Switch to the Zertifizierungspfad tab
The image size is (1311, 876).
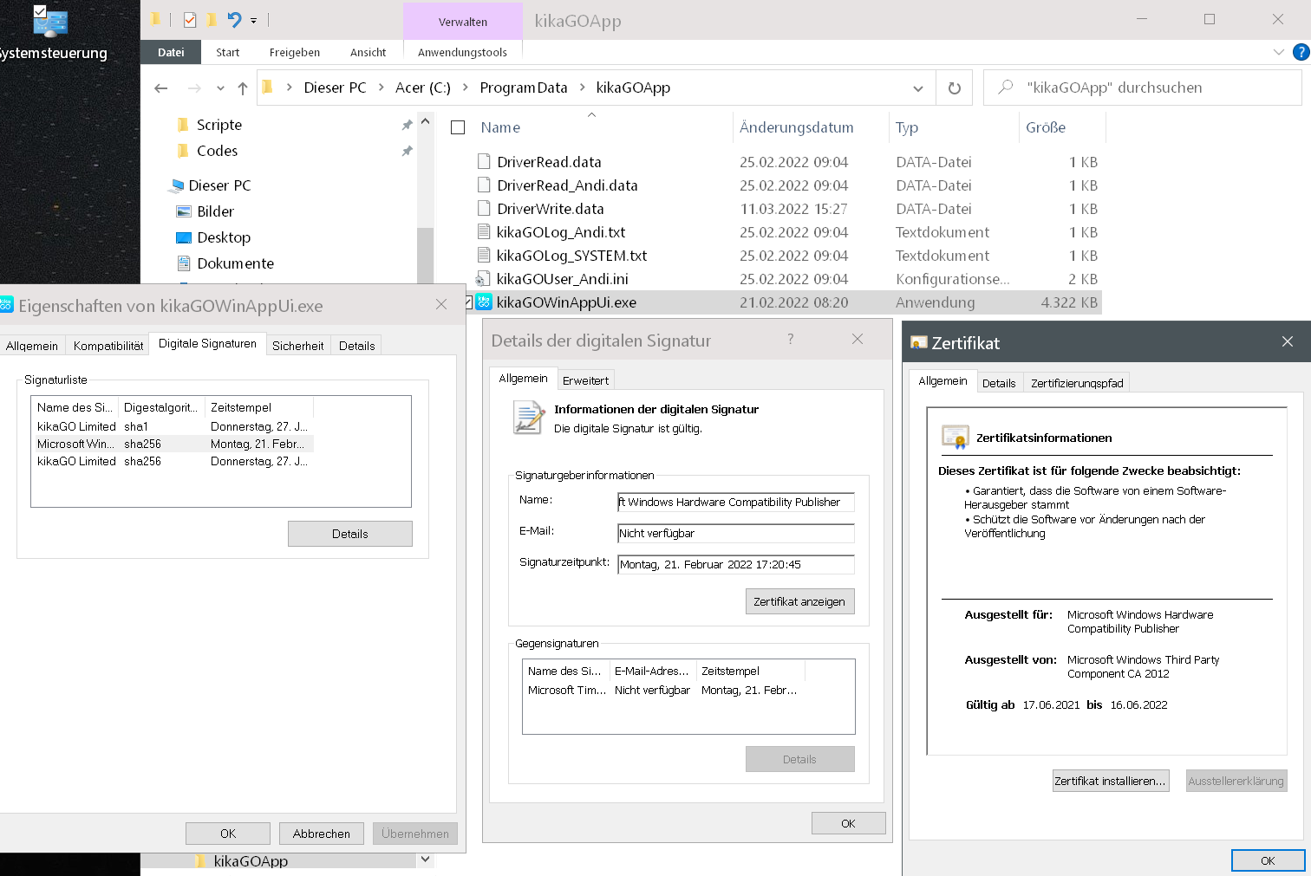coord(1076,383)
